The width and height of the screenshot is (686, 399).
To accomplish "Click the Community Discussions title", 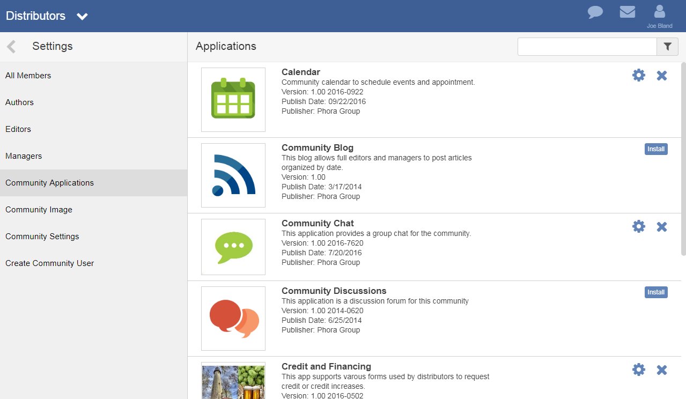I will 334,291.
